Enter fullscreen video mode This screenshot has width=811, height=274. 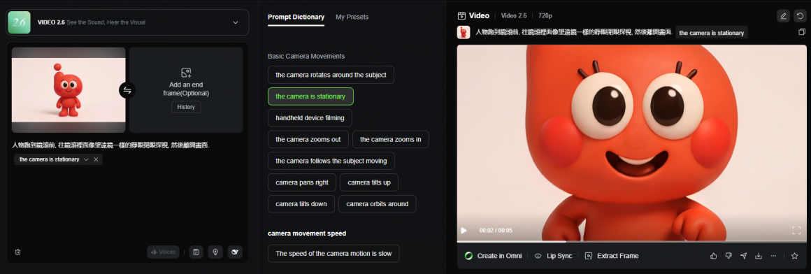click(796, 230)
